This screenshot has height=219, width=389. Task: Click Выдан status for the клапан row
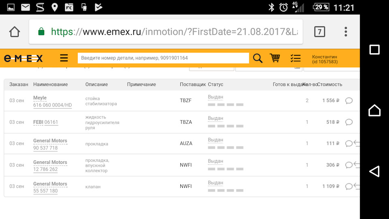pyautogui.click(x=215, y=183)
